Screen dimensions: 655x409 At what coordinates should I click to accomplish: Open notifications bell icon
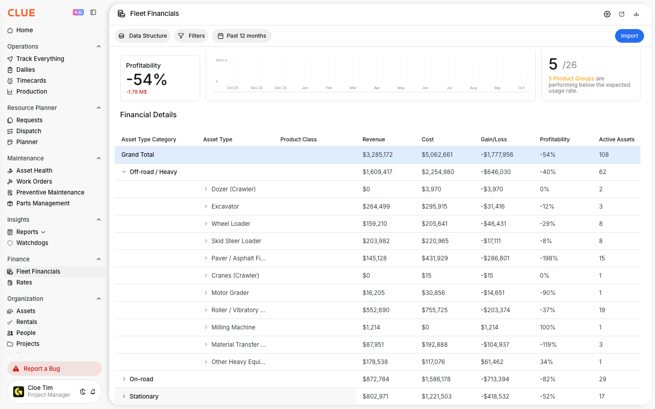pos(93,392)
